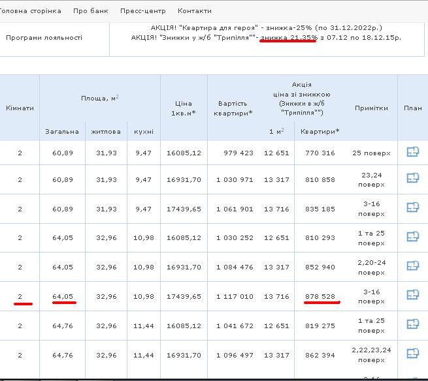Screen dimensions: 428x381
Task: Select price 17439,65 in 835 185 row
Action: point(184,209)
